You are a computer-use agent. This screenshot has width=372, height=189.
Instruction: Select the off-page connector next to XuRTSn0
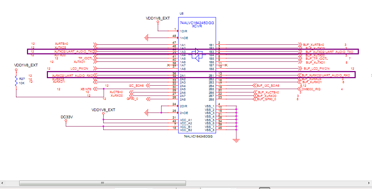[95, 44]
